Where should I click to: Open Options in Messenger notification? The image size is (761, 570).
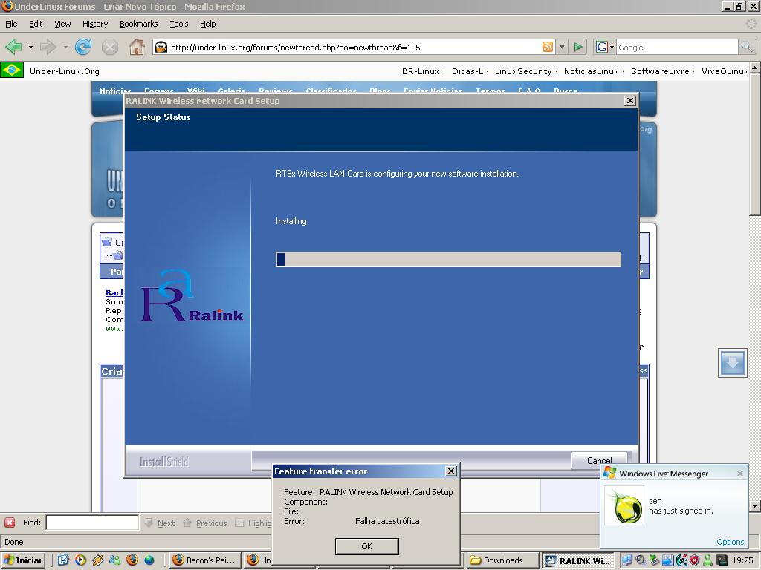[x=730, y=541]
